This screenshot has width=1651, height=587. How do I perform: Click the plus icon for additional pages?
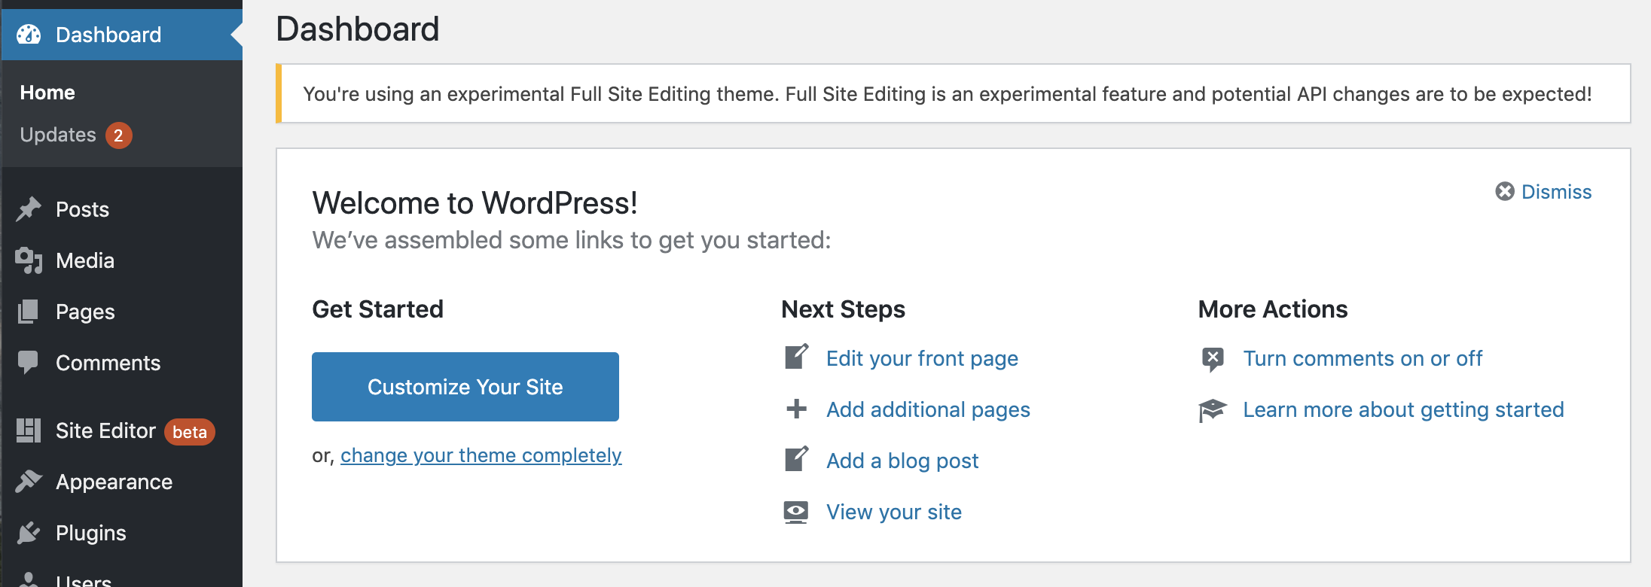coord(796,409)
